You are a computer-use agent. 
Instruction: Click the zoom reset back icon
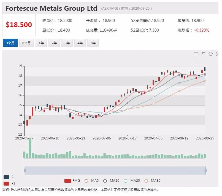pos(203,54)
